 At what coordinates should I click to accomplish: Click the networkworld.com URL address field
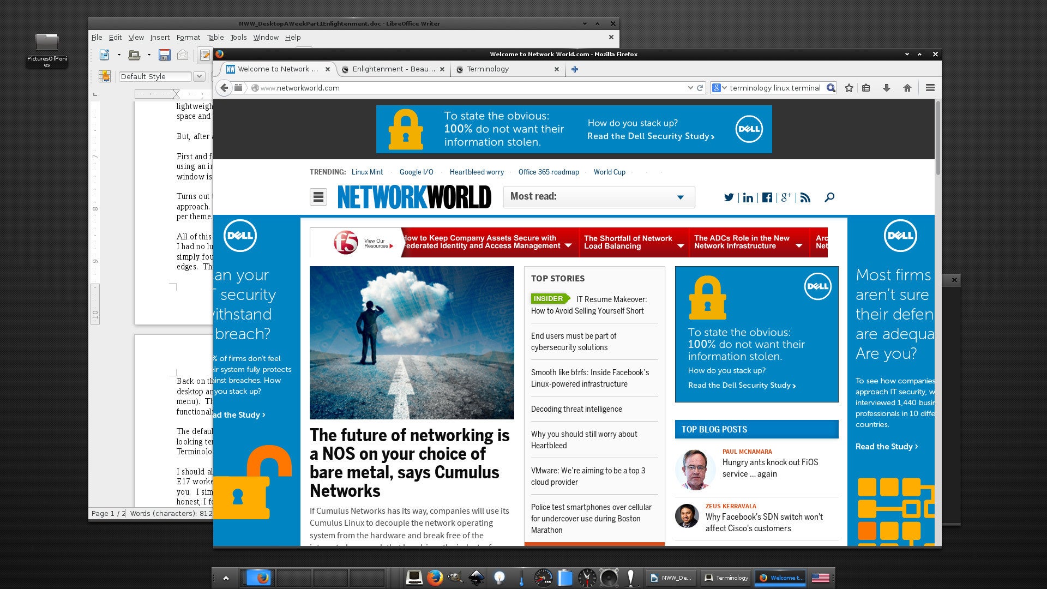click(x=469, y=88)
